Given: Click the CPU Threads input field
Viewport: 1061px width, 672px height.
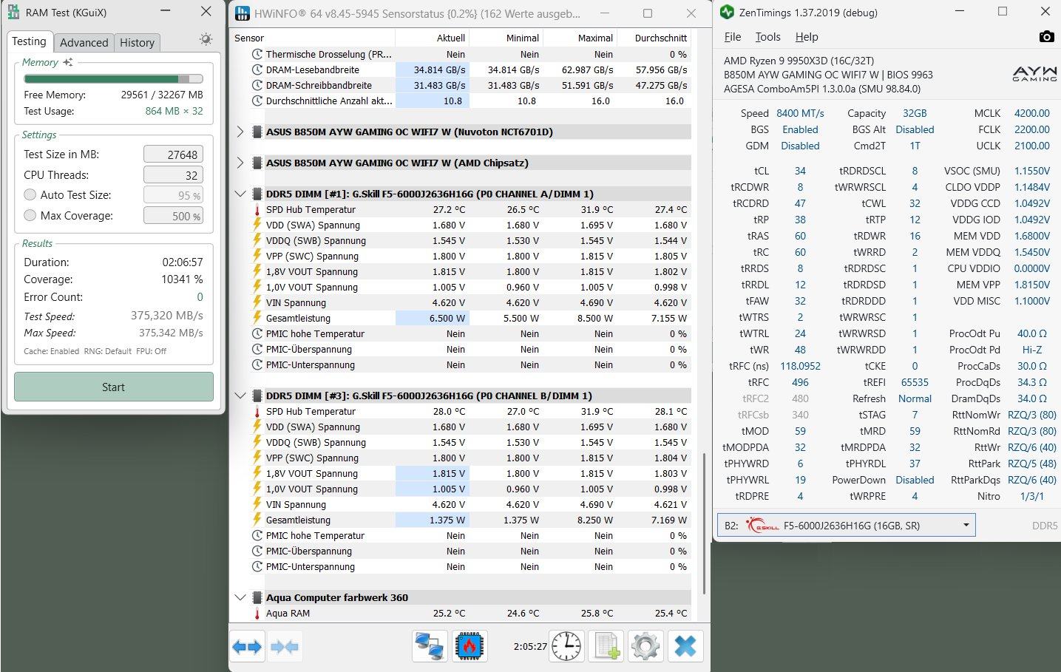Looking at the screenshot, I should (x=173, y=175).
